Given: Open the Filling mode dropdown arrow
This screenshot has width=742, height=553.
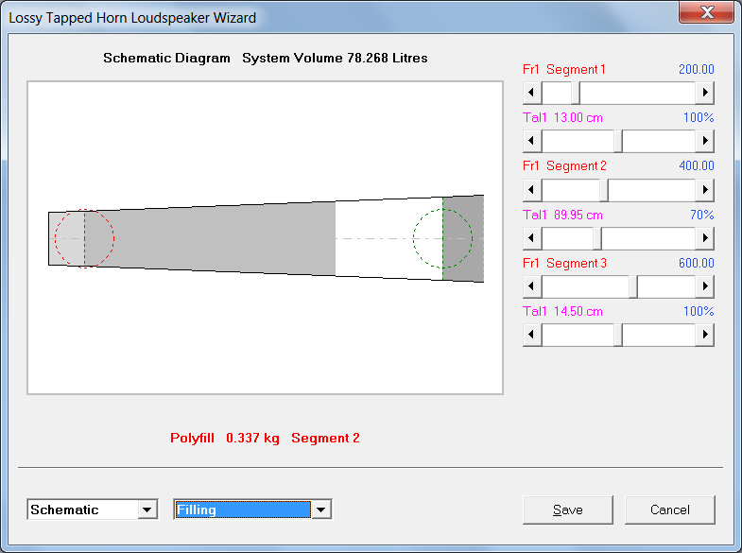Looking at the screenshot, I should click(320, 510).
